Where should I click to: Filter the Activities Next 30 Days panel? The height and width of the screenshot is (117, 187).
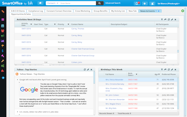pos(162,20)
